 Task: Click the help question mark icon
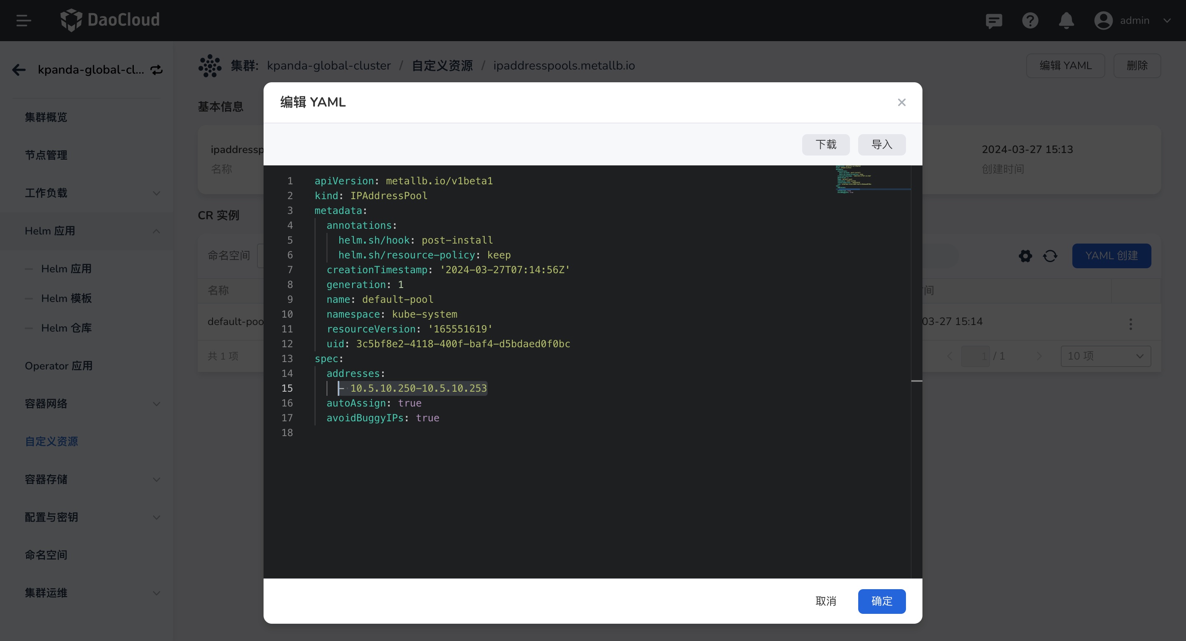pos(1030,21)
